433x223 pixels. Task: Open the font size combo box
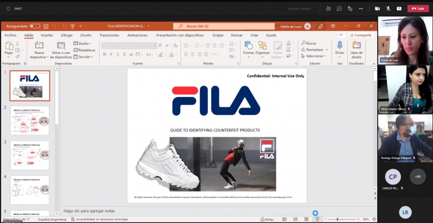click(x=151, y=46)
